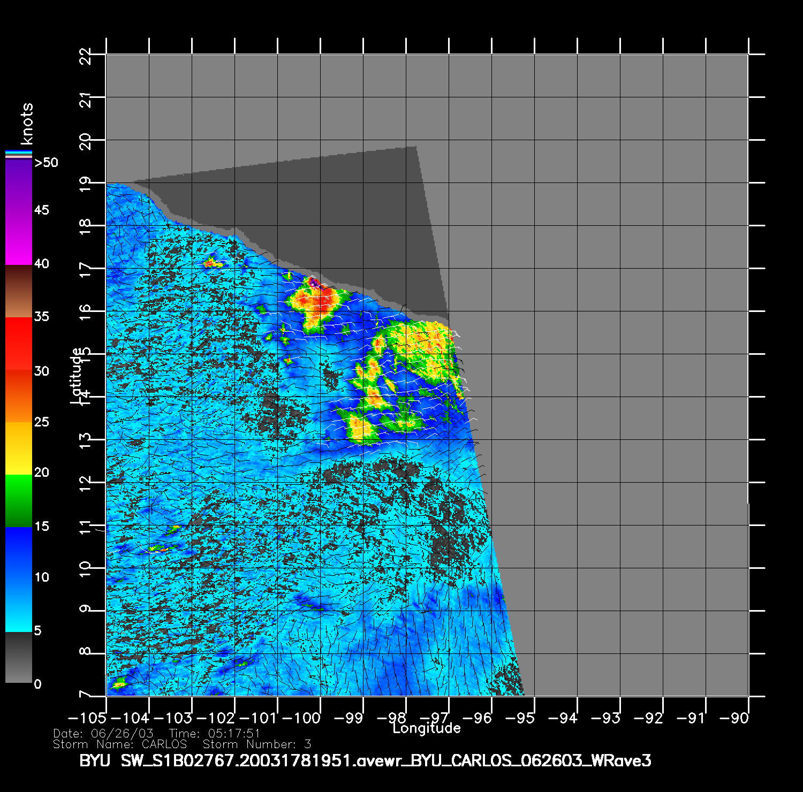
Task: Click the purple-magenta 40–50 knots color band
Action: 18,212
